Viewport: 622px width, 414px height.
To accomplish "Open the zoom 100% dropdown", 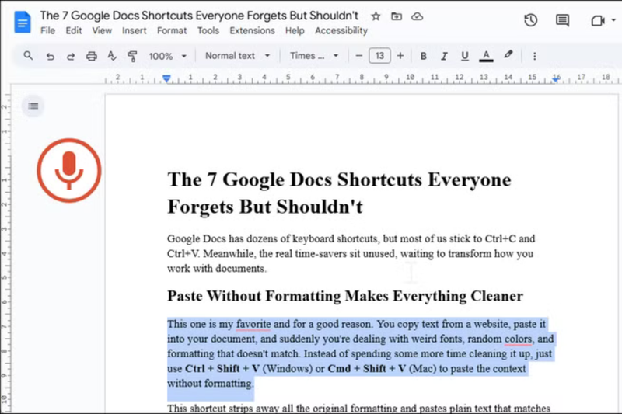I will (167, 56).
